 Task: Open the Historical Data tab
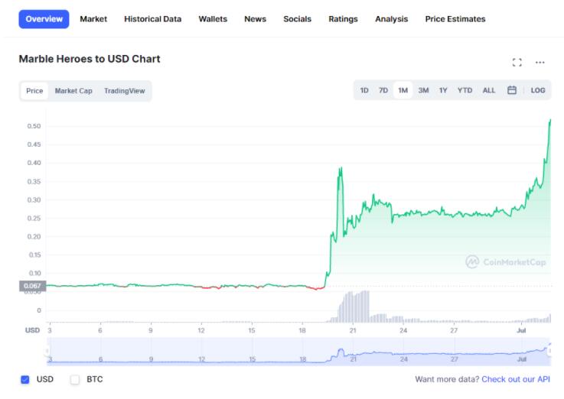[x=153, y=19]
